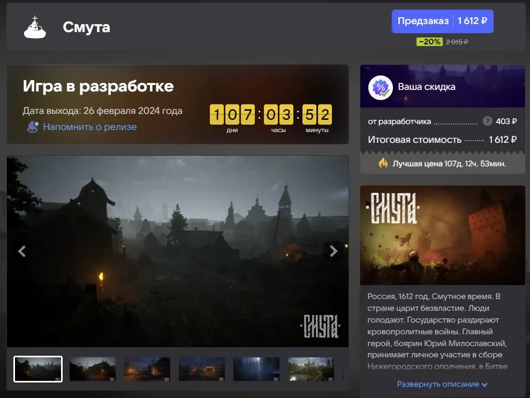
Task: Click the Ваша скидка header
Action: click(427, 87)
